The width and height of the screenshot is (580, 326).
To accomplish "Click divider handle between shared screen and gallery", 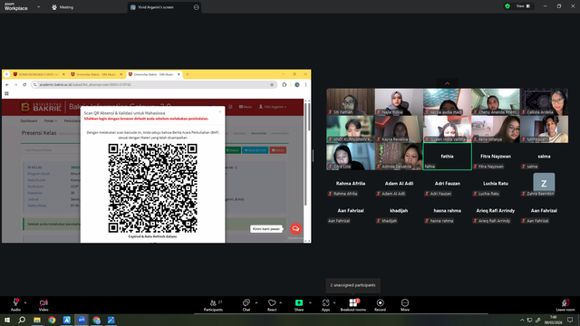I will pyautogui.click(x=313, y=156).
